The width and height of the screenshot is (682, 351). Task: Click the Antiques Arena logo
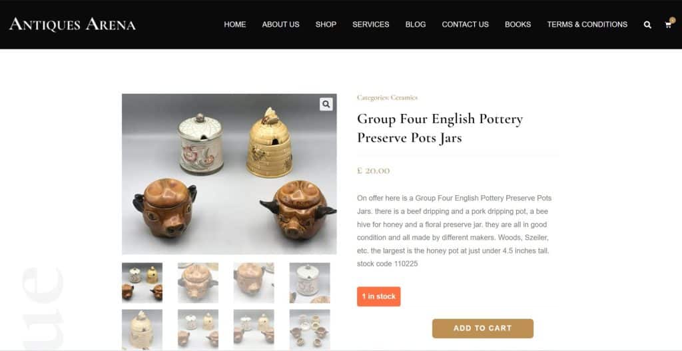coord(73,25)
